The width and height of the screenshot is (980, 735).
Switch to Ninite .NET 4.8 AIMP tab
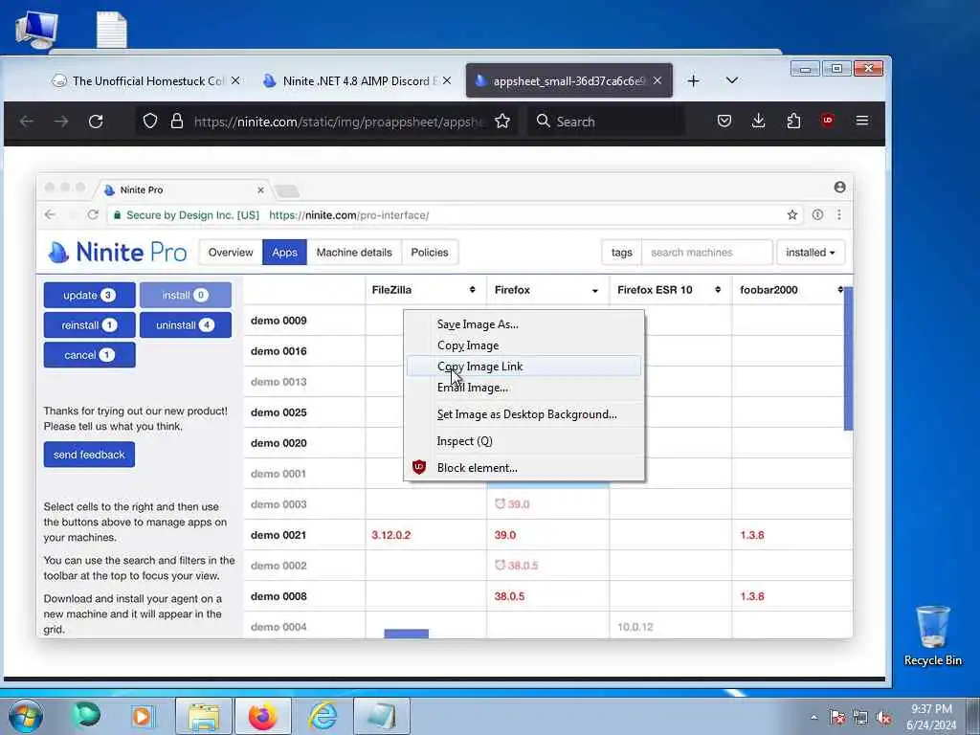coord(357,80)
